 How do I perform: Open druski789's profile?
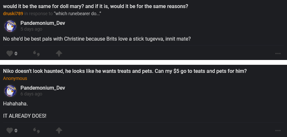(13, 14)
